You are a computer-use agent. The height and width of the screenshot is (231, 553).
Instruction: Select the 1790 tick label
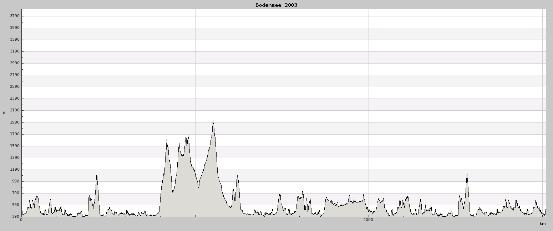15,134
